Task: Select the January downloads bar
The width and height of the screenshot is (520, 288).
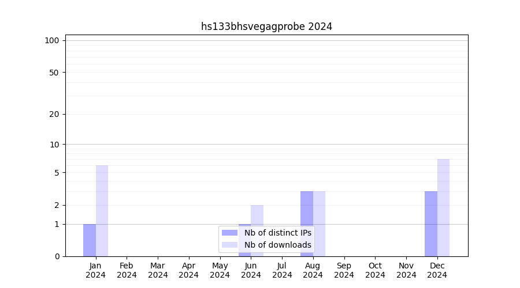Action: pyautogui.click(x=102, y=211)
